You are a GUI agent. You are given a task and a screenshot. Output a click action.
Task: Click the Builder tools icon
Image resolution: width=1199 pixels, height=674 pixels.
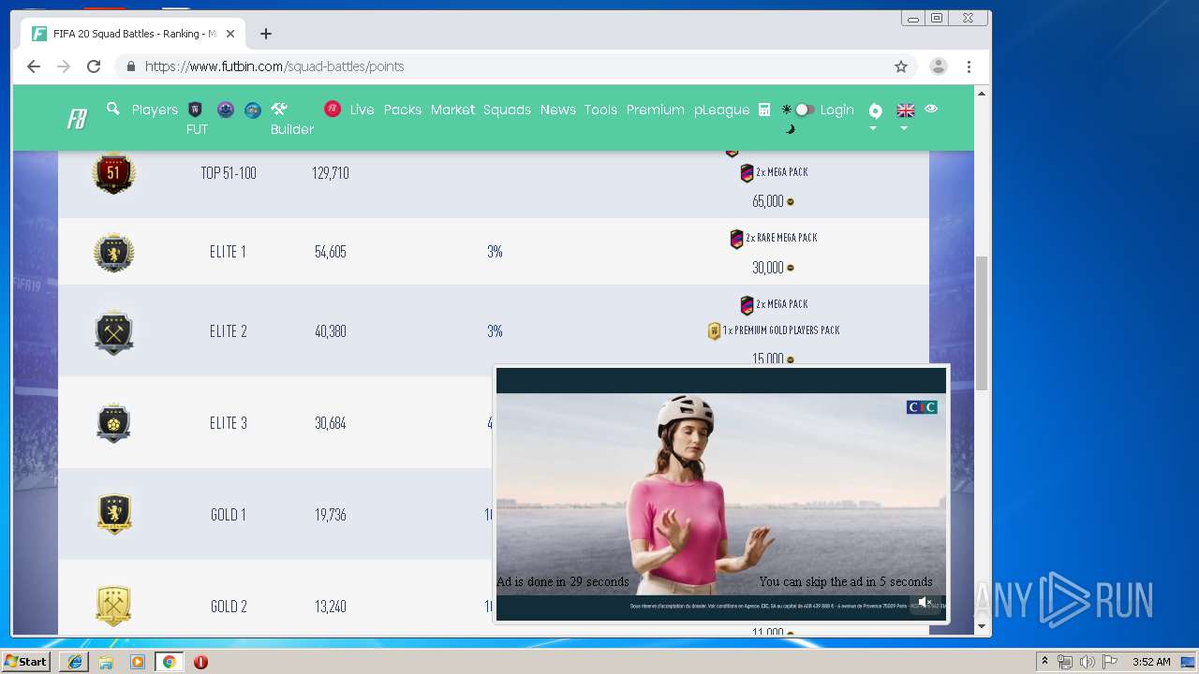click(x=279, y=110)
